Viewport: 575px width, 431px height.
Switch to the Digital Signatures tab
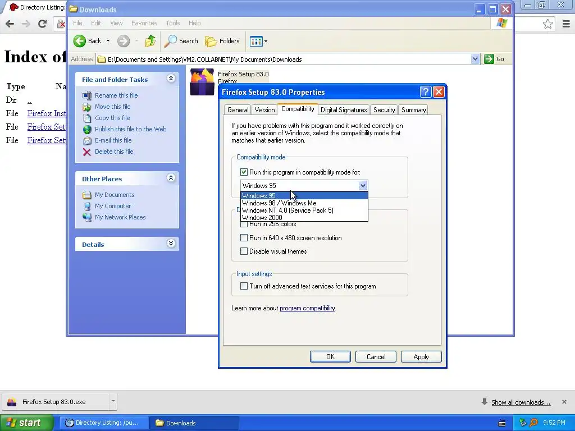344,110
